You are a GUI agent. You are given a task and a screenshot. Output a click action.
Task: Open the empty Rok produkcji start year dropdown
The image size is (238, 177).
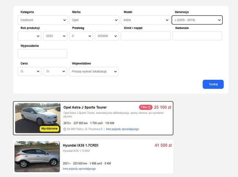(x=29, y=36)
